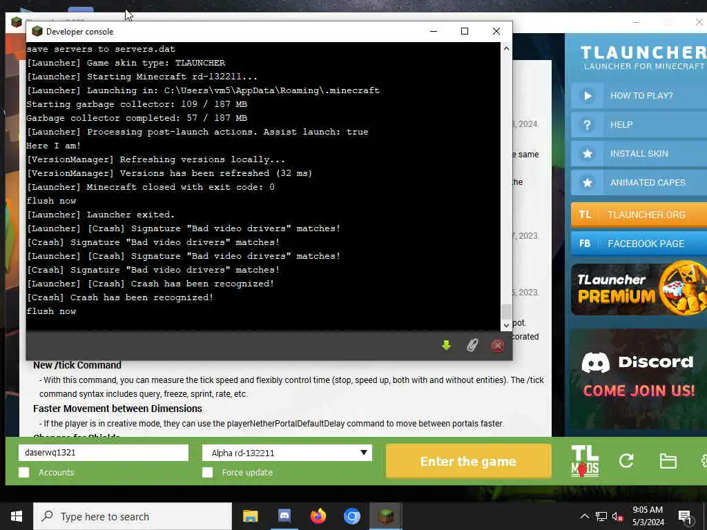Click the FB icon on Facebook button
Screen dimensions: 707x530
[x=585, y=244]
